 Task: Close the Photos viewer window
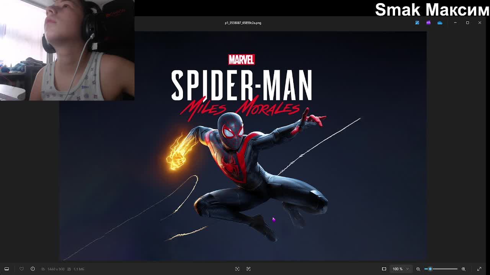pyautogui.click(x=480, y=23)
